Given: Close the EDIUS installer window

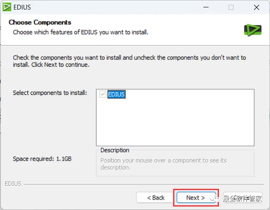Looking at the screenshot, I should click(x=257, y=7).
